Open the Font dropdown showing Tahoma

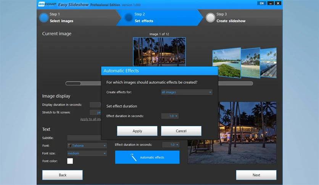(x=87, y=146)
